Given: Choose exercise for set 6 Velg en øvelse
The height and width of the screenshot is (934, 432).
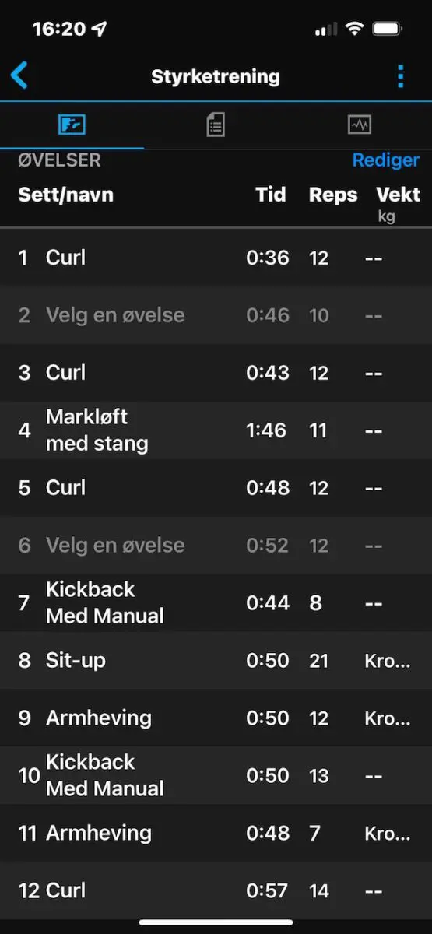Looking at the screenshot, I should (x=216, y=545).
